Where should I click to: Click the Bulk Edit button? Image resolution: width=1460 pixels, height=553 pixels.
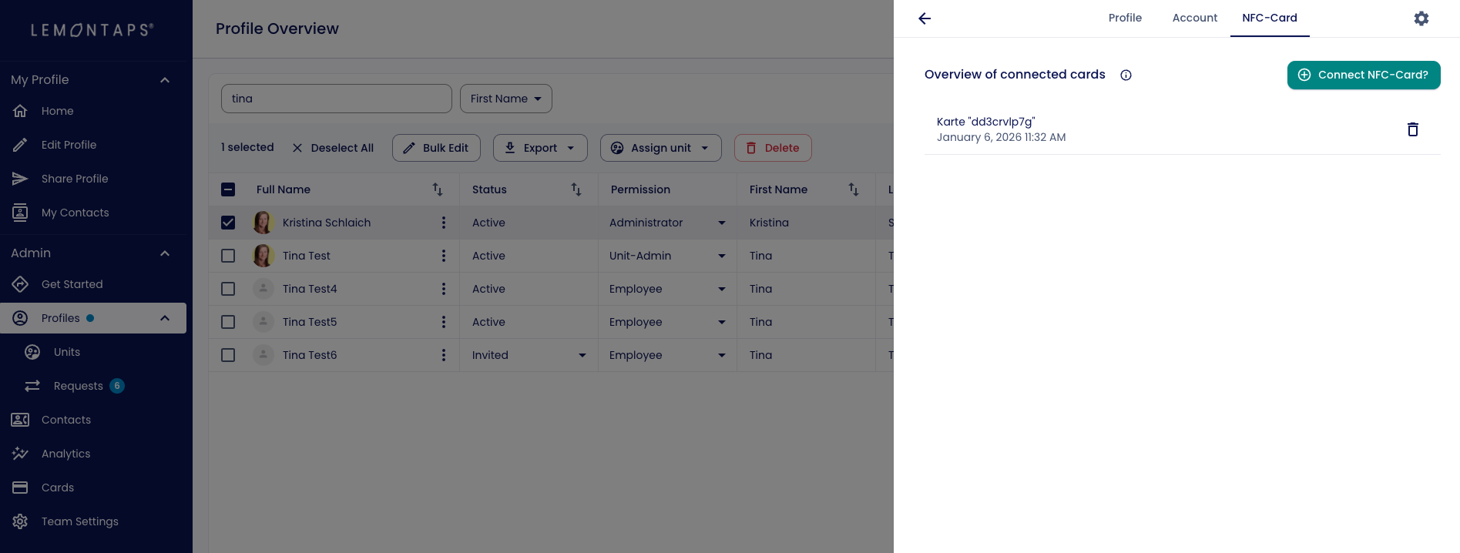point(436,148)
